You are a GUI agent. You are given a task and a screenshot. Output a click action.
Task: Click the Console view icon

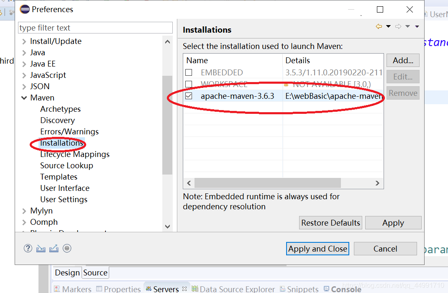tap(327, 289)
